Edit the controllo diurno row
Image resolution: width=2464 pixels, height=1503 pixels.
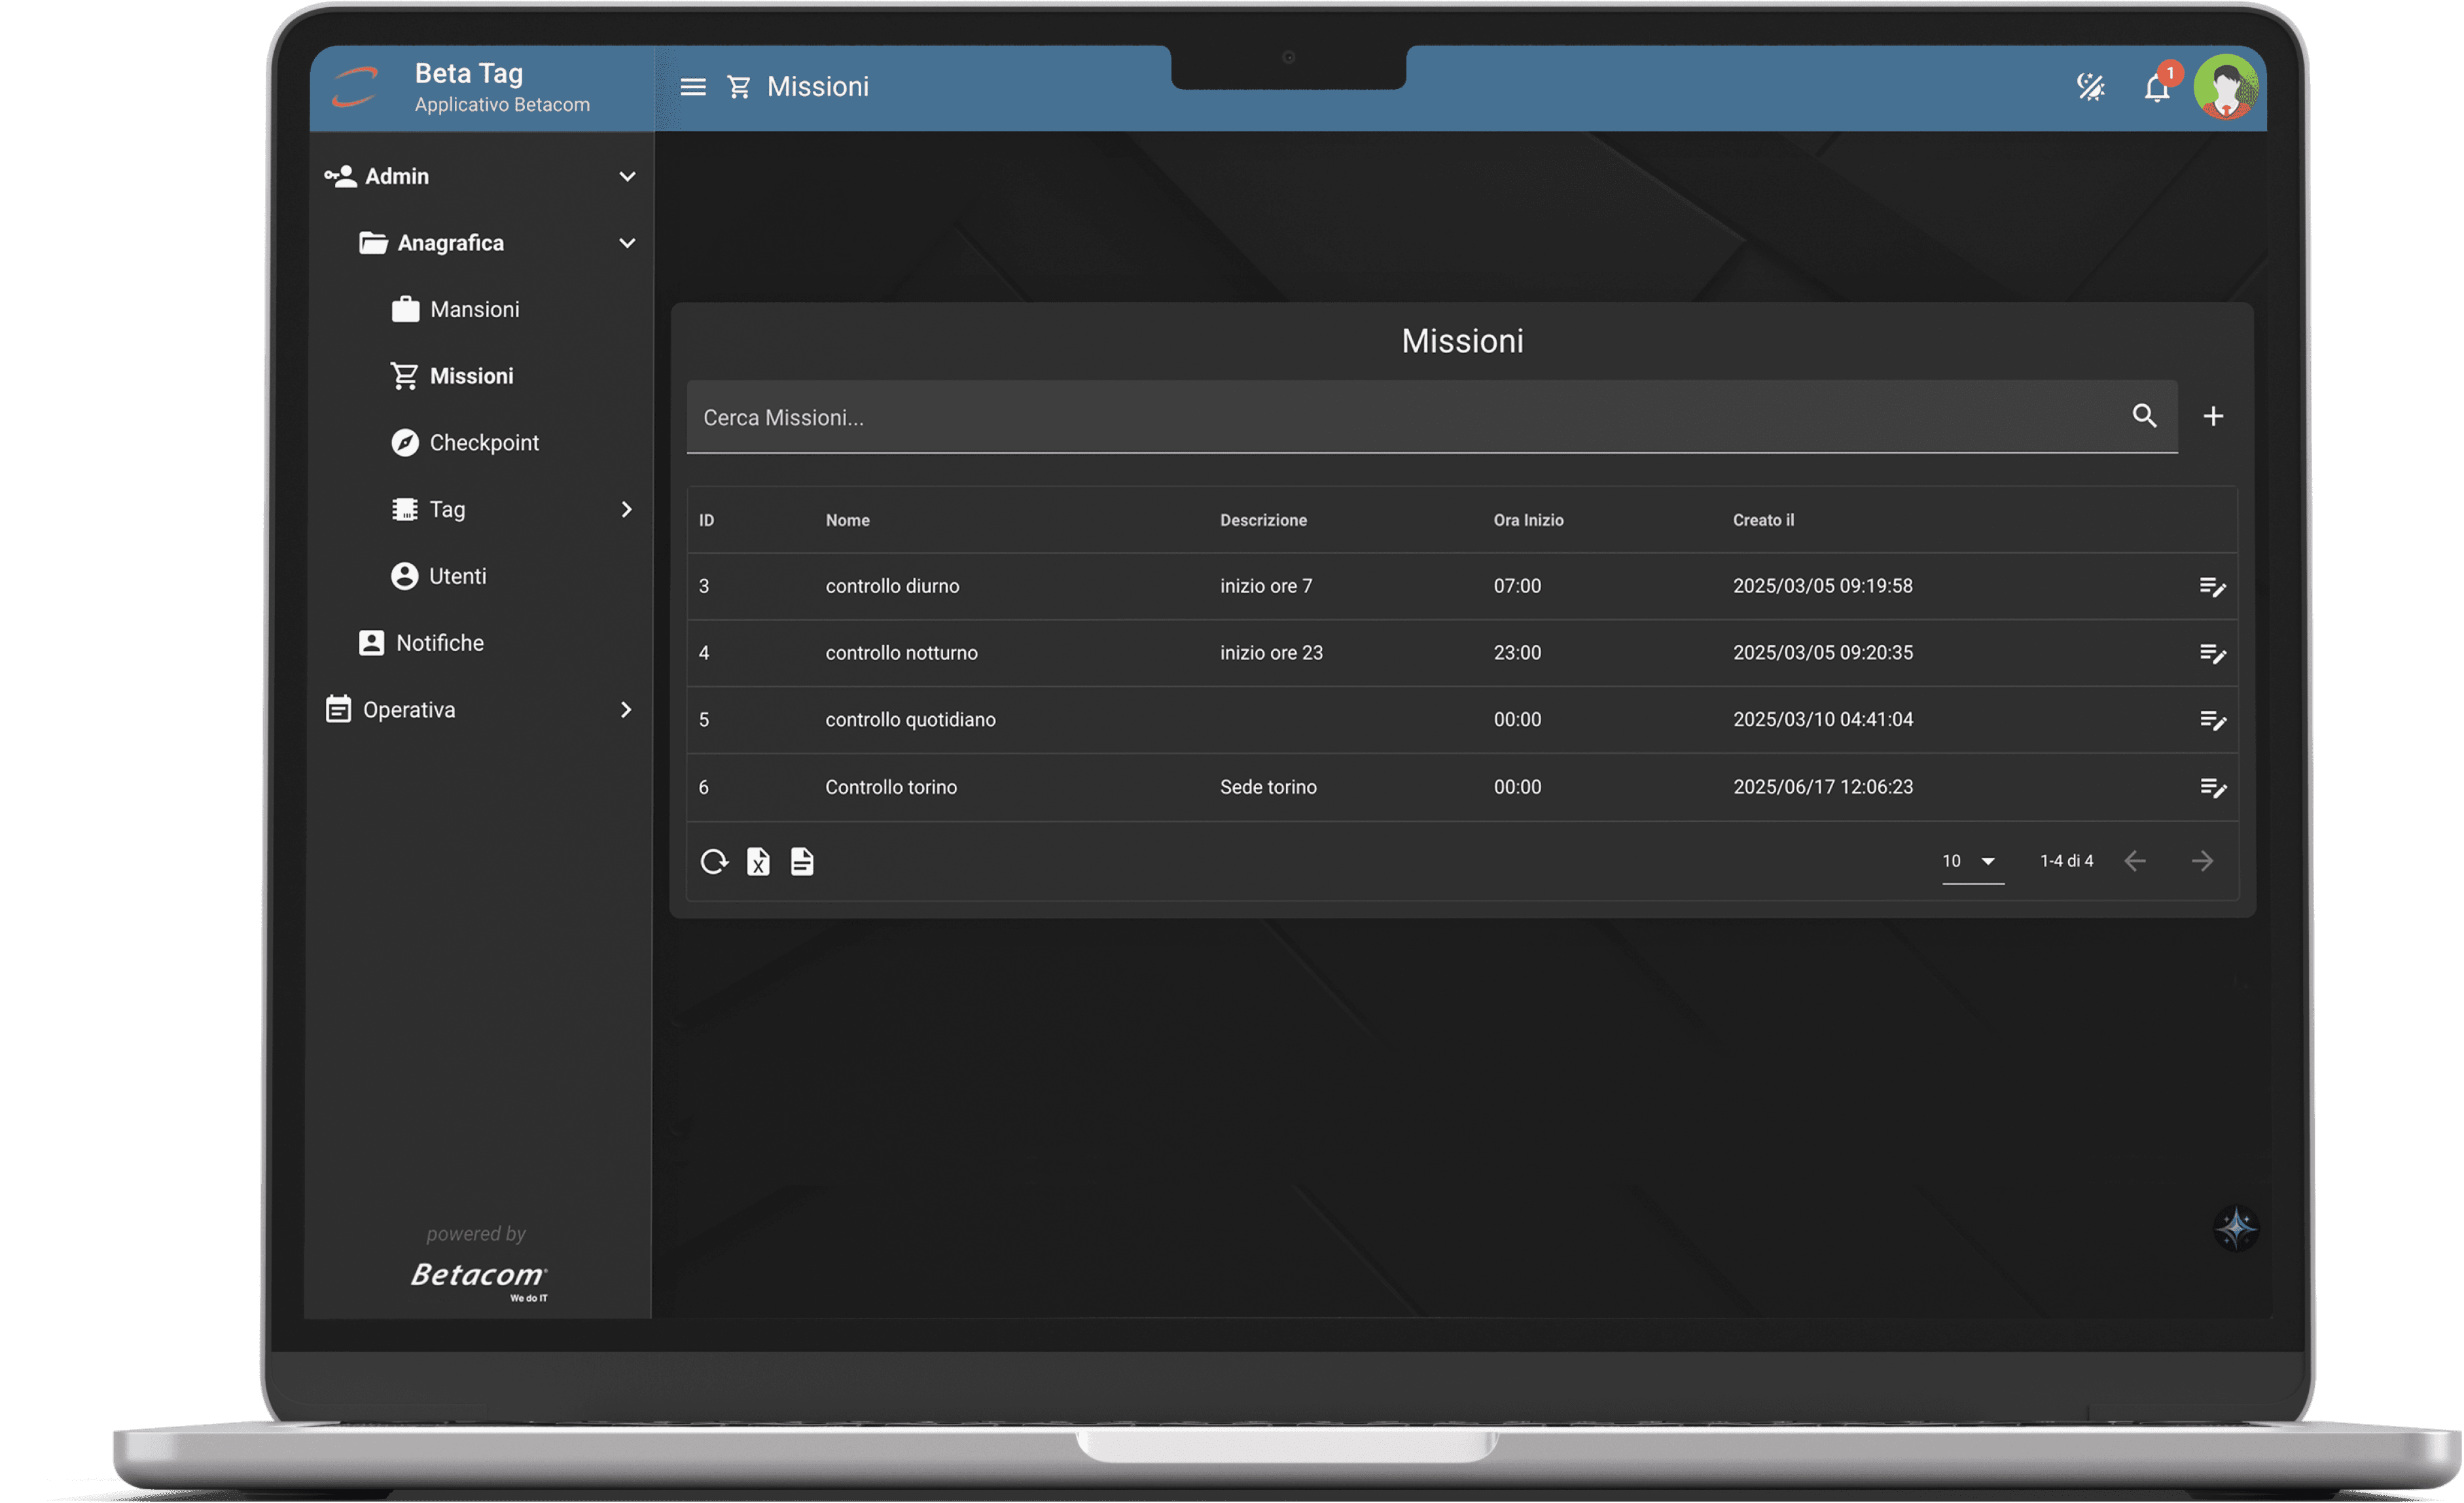pos(2212,587)
